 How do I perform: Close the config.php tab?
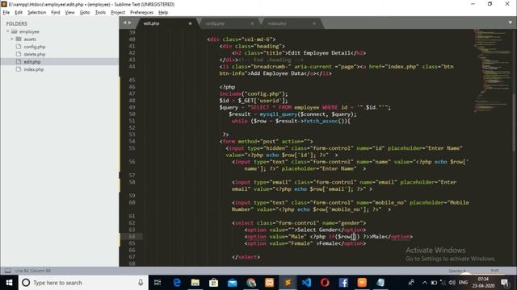coord(252,23)
